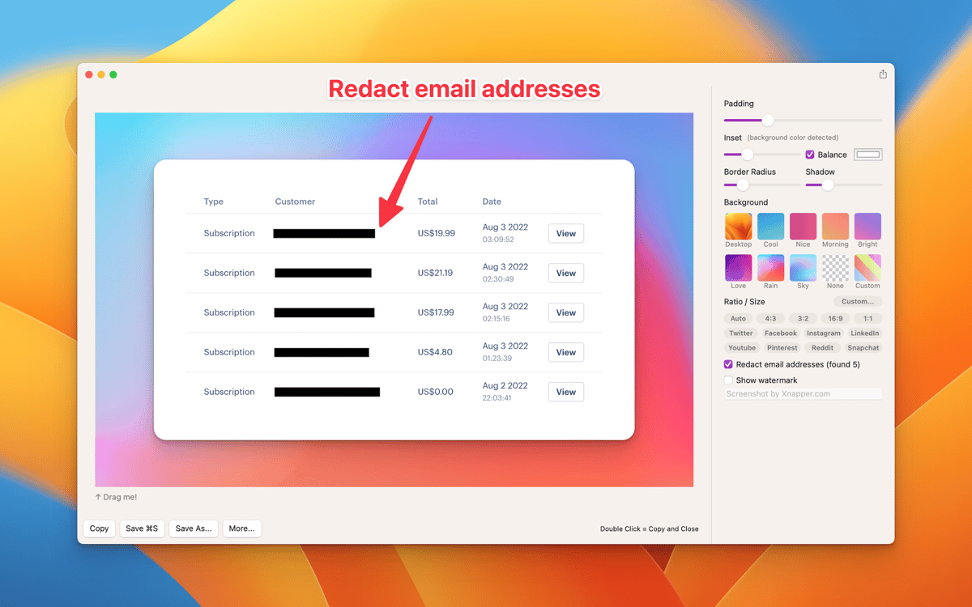Disable Redact email addresses checkbox

pyautogui.click(x=729, y=365)
